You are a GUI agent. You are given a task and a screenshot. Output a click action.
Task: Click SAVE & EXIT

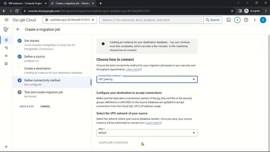click(x=27, y=106)
